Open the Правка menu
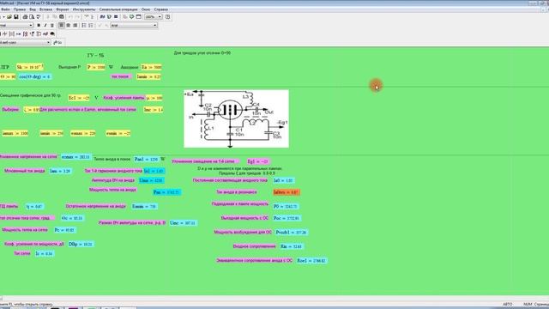The height and width of the screenshot is (309, 549). [x=20, y=9]
